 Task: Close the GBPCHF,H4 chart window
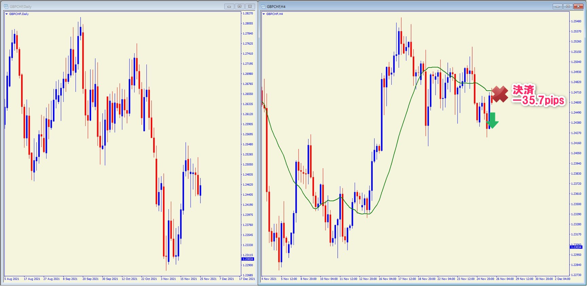pyautogui.click(x=578, y=6)
